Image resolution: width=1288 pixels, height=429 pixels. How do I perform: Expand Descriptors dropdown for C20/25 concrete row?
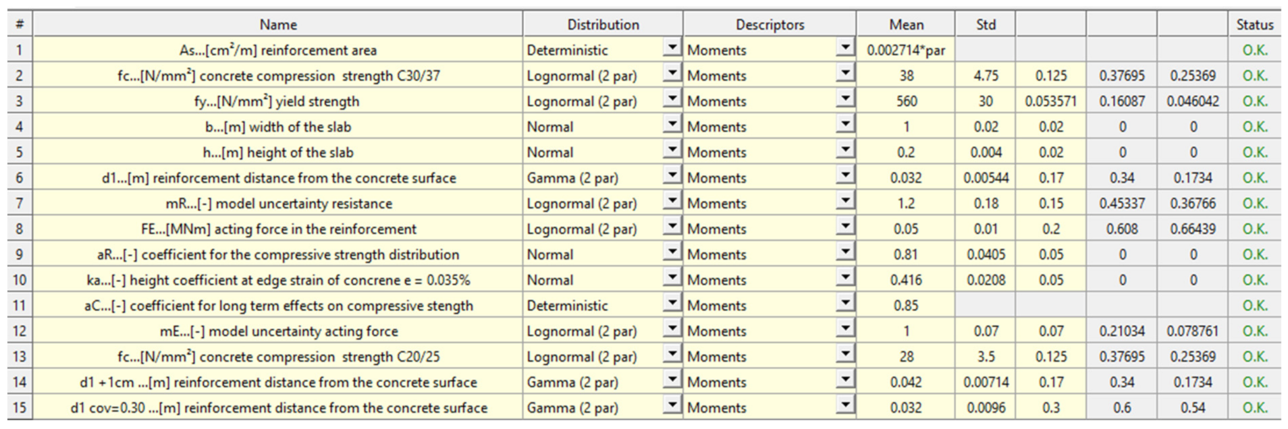[844, 355]
